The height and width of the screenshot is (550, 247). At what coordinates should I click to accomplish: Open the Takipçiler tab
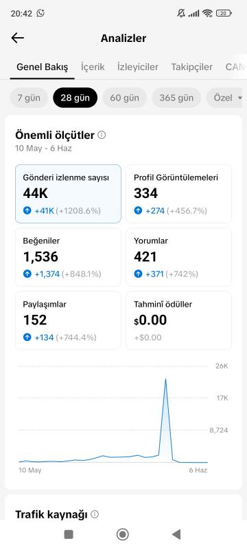pyautogui.click(x=191, y=67)
